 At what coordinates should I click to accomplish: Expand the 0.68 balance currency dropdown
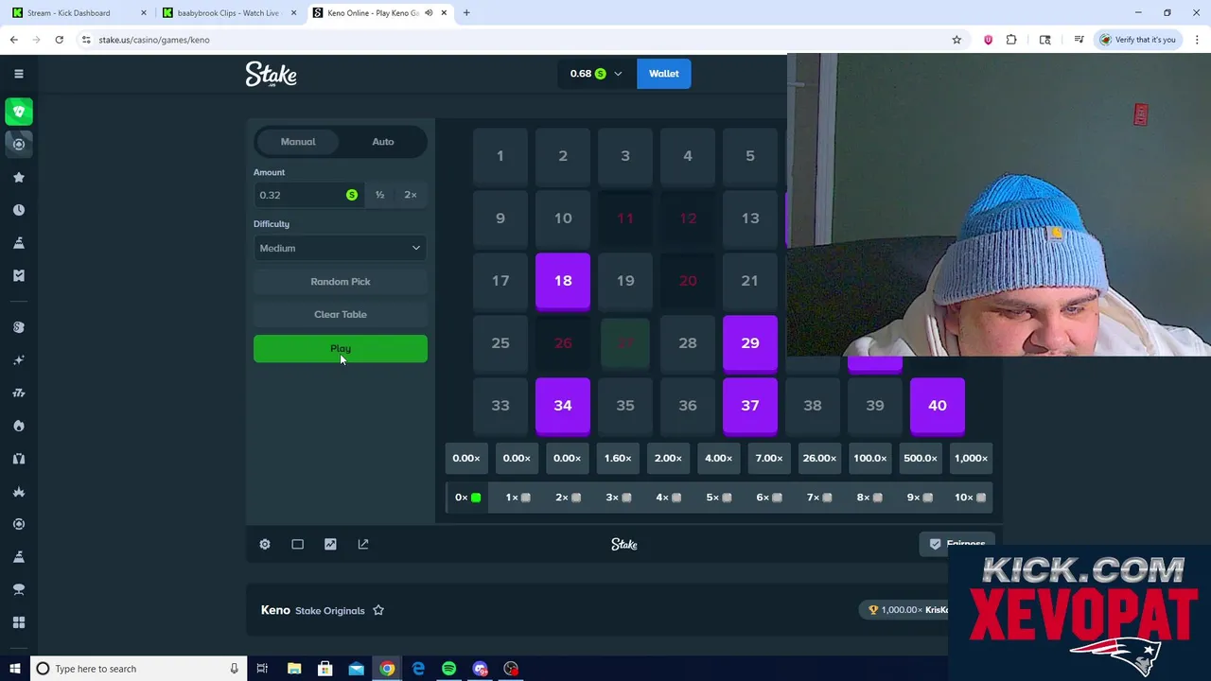click(x=596, y=74)
